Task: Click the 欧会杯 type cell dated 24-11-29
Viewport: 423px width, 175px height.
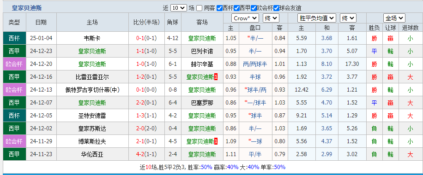Action: pyautogui.click(x=14, y=142)
